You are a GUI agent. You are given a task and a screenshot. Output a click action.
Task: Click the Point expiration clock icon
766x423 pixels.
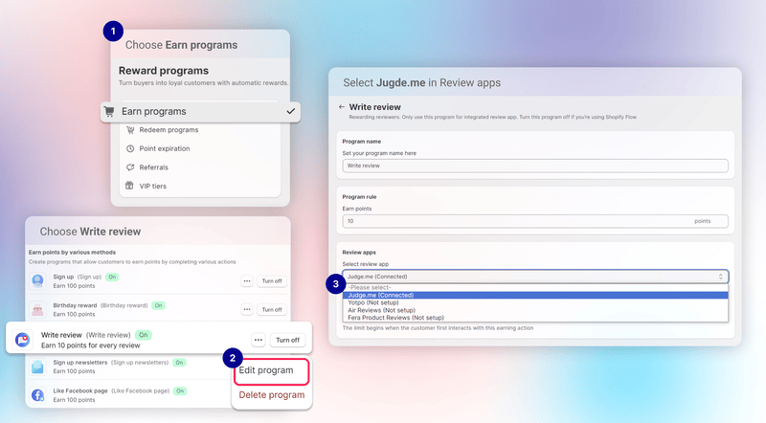point(130,148)
